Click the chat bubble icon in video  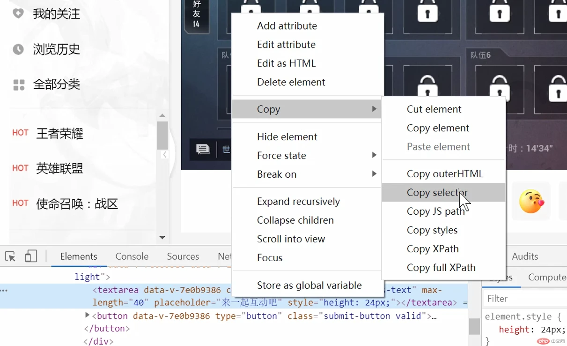click(203, 150)
